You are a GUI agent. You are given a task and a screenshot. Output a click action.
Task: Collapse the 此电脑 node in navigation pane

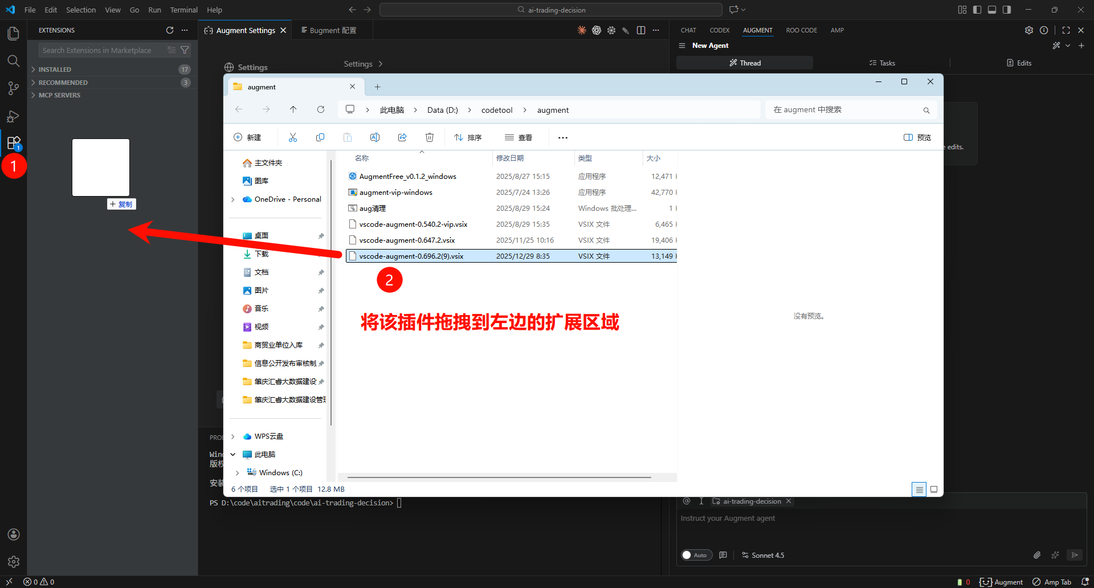[233, 455]
